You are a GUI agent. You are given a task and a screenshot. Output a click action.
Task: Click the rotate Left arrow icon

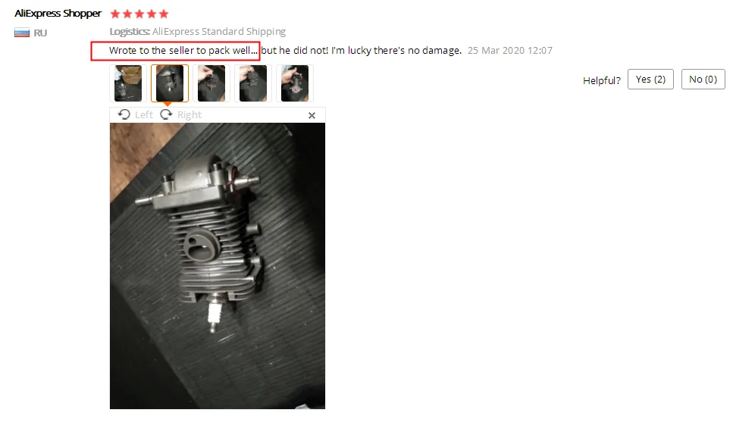pyautogui.click(x=124, y=114)
